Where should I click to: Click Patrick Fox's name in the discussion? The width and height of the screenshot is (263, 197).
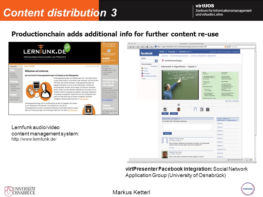[x=173, y=152]
